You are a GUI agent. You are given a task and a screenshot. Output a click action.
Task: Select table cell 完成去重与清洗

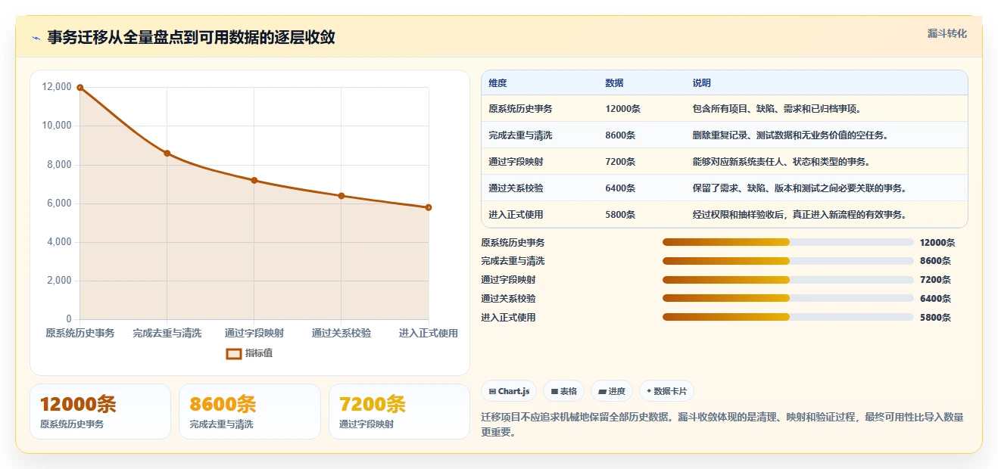520,135
